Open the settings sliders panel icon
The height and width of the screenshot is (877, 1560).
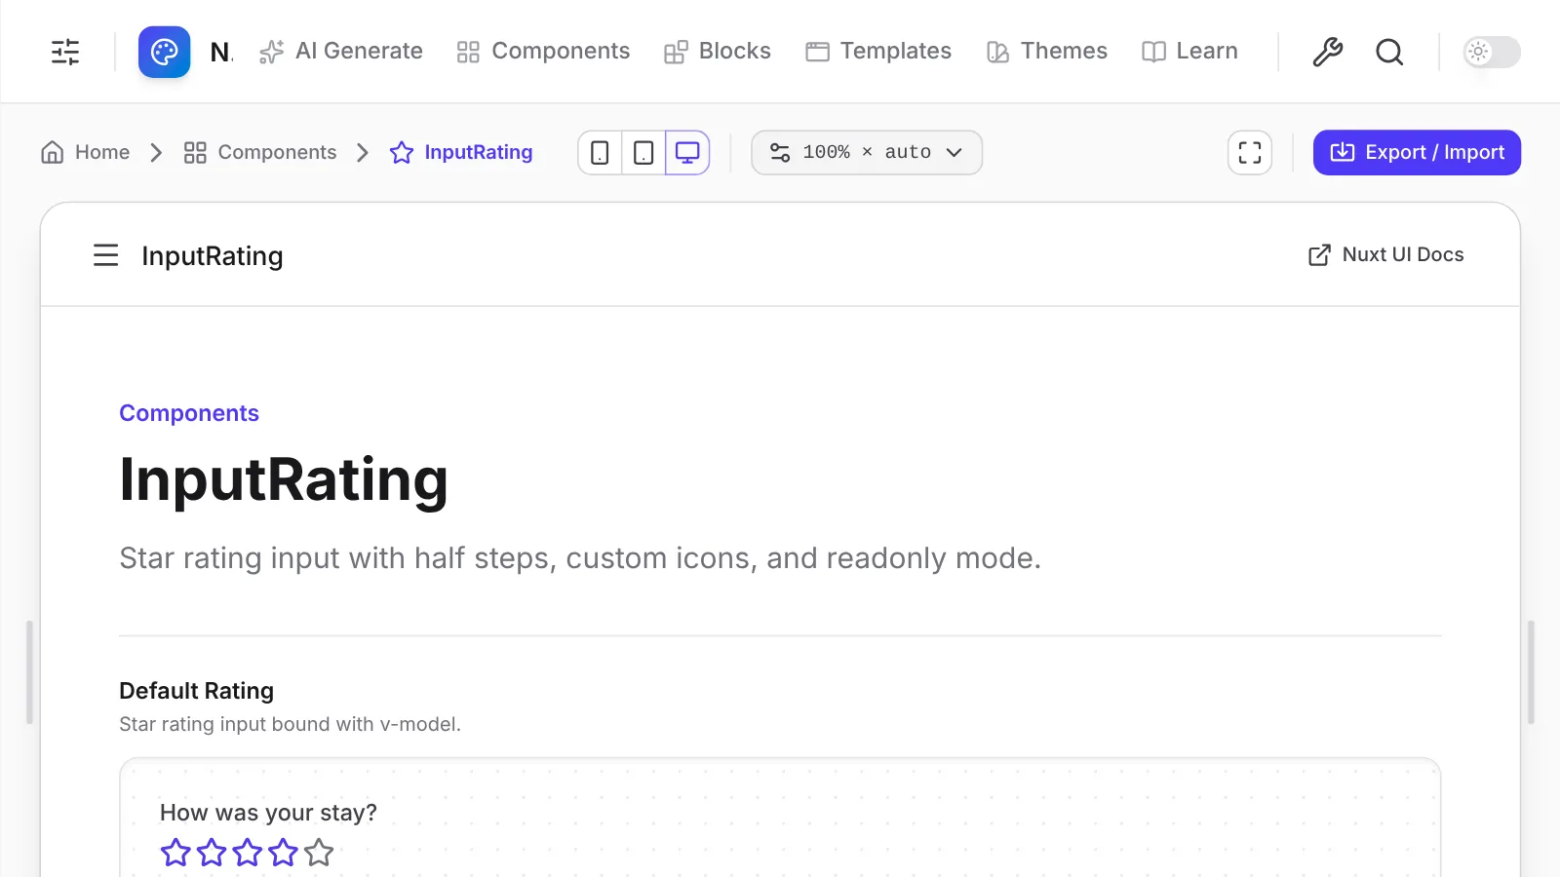65,52
